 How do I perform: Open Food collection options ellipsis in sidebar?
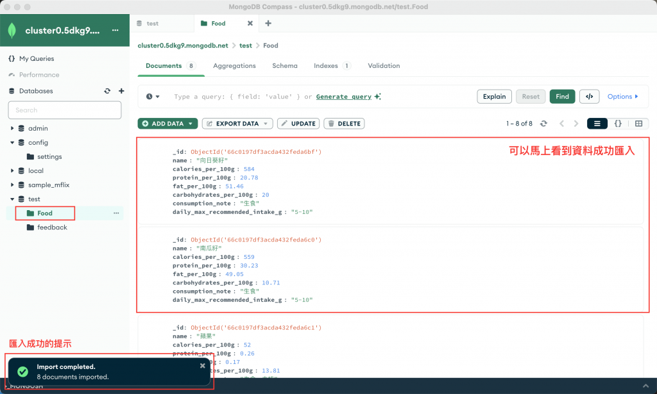pyautogui.click(x=116, y=213)
